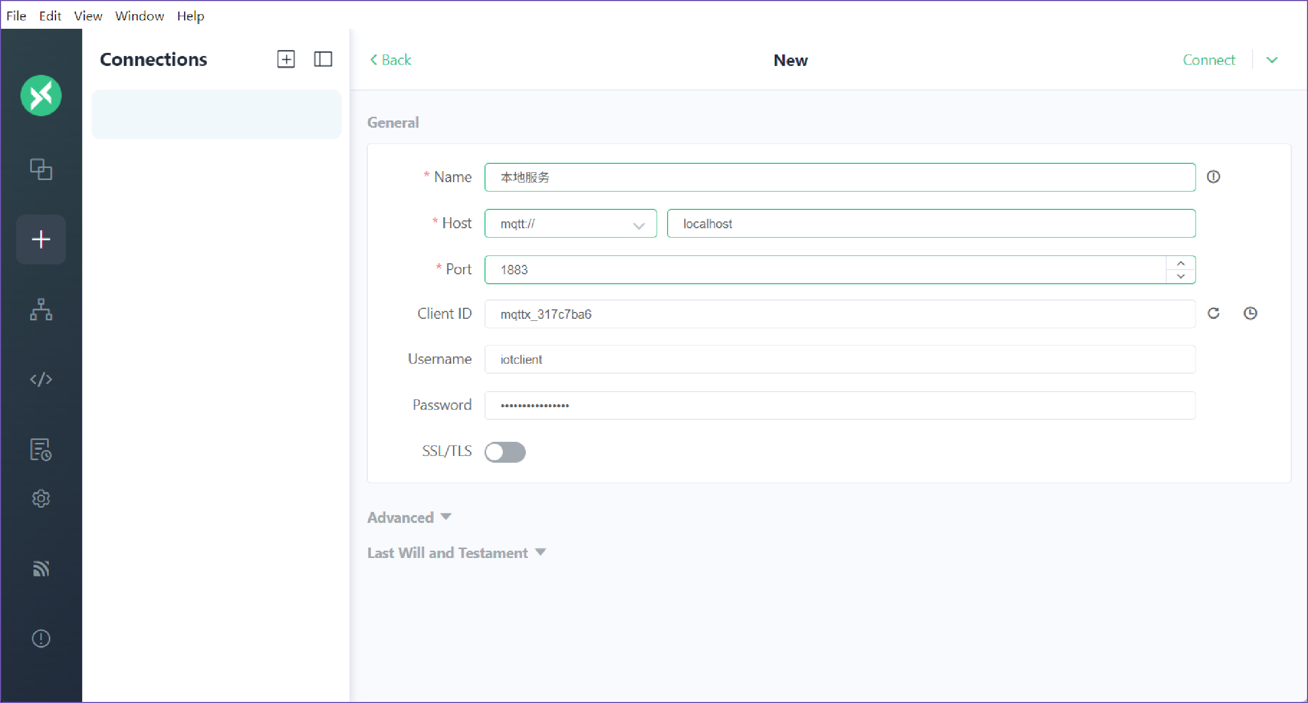Viewport: 1308px width, 703px height.
Task: Open the Window menu
Action: (139, 16)
